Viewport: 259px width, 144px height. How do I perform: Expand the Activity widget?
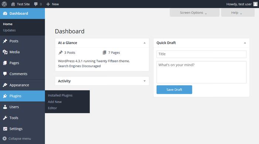click(145, 81)
